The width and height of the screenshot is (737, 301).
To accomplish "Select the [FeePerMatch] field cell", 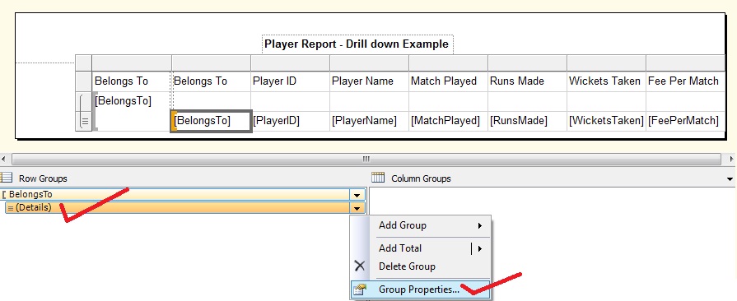I will [x=685, y=121].
